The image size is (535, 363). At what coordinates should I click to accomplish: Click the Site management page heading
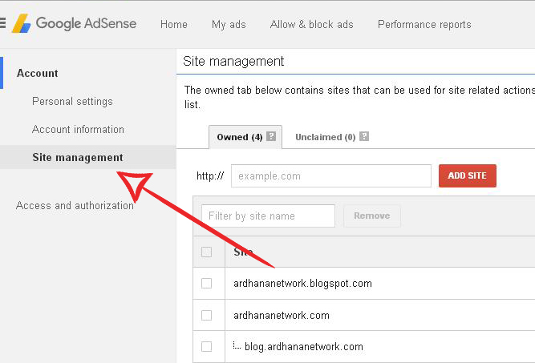[x=233, y=62]
